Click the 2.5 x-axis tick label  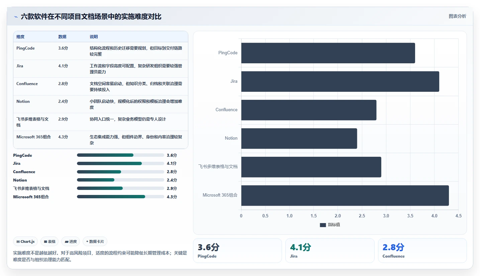[x=362, y=216]
